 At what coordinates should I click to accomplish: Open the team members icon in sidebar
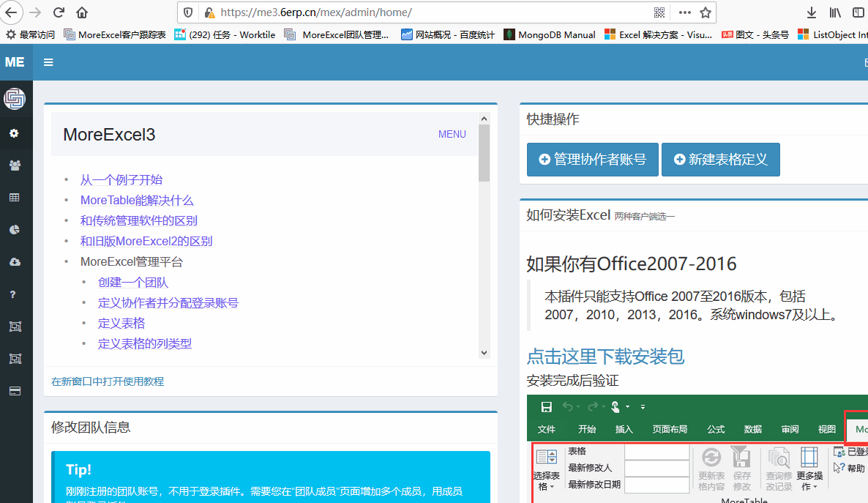(14, 165)
